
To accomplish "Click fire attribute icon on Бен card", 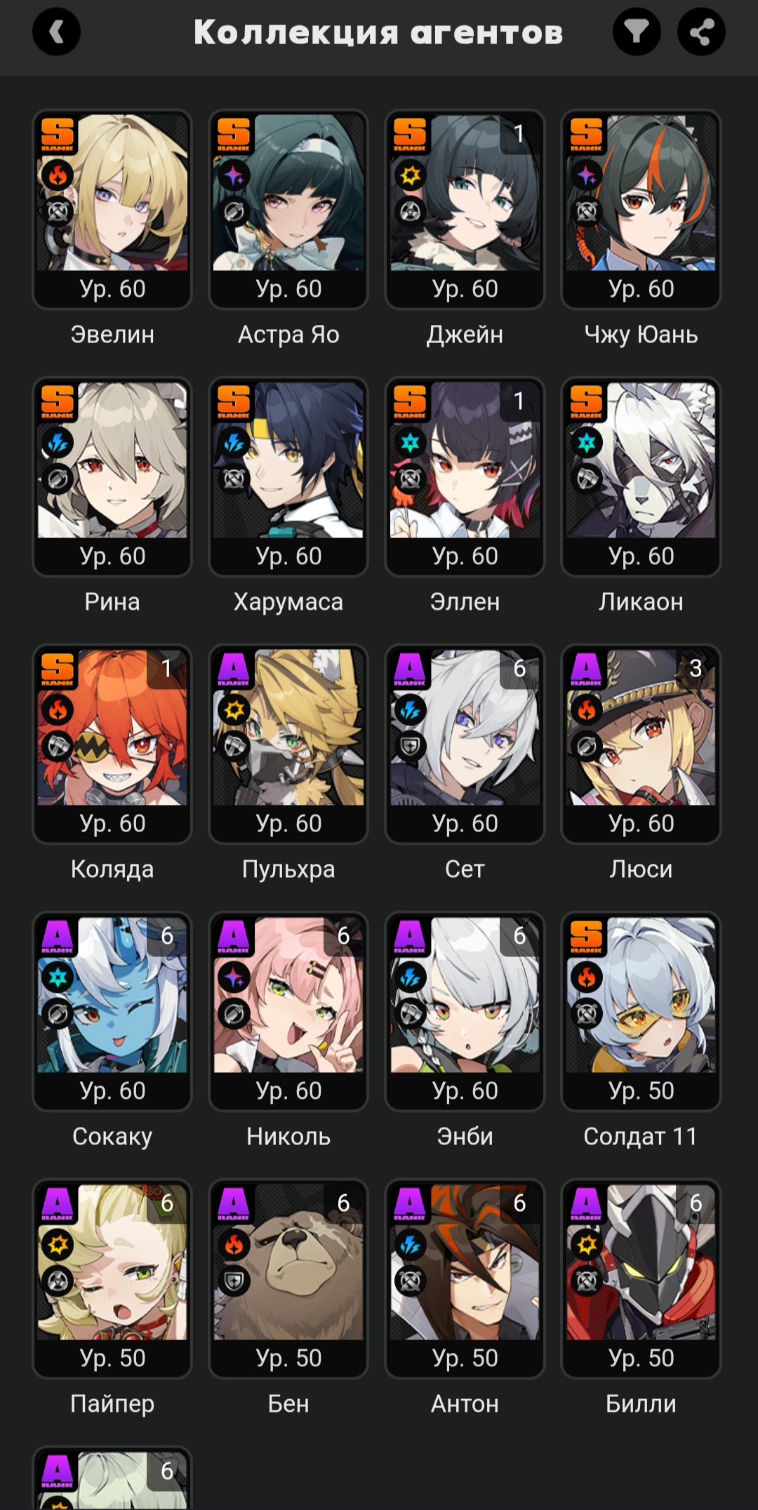I will tap(234, 1244).
